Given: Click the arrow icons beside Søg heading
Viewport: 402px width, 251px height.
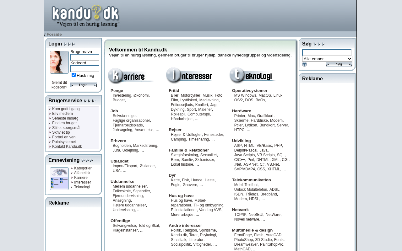Looking at the screenshot, I should point(319,44).
